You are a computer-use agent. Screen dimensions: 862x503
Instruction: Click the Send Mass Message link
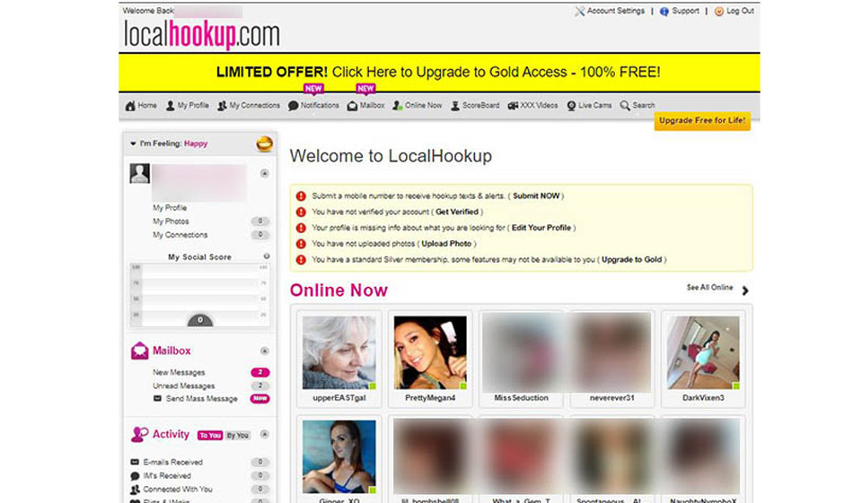[202, 399]
